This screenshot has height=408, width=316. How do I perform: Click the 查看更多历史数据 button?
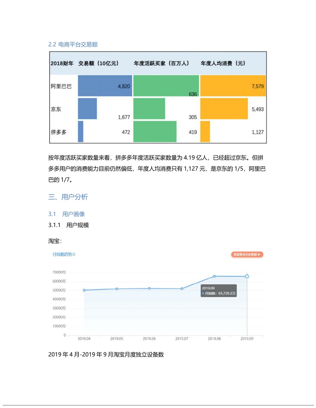(x=247, y=255)
